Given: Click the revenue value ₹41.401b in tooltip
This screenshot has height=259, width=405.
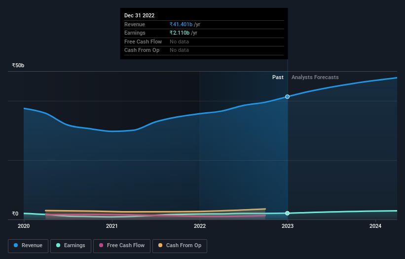Looking at the screenshot, I should (x=181, y=24).
